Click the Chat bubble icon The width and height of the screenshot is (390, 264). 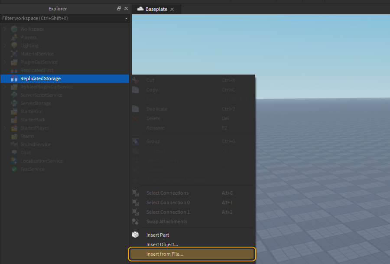[14, 153]
